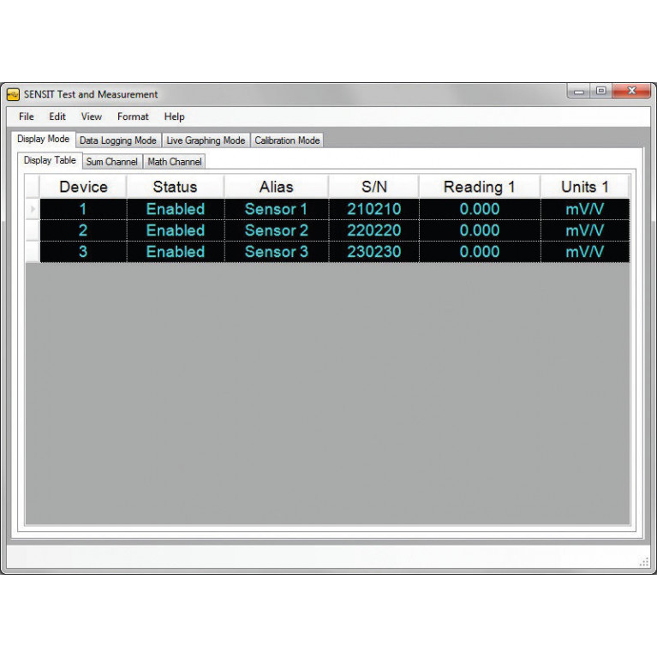Click the Sensor 1 alias cell
This screenshot has height=657, width=657.
277,209
